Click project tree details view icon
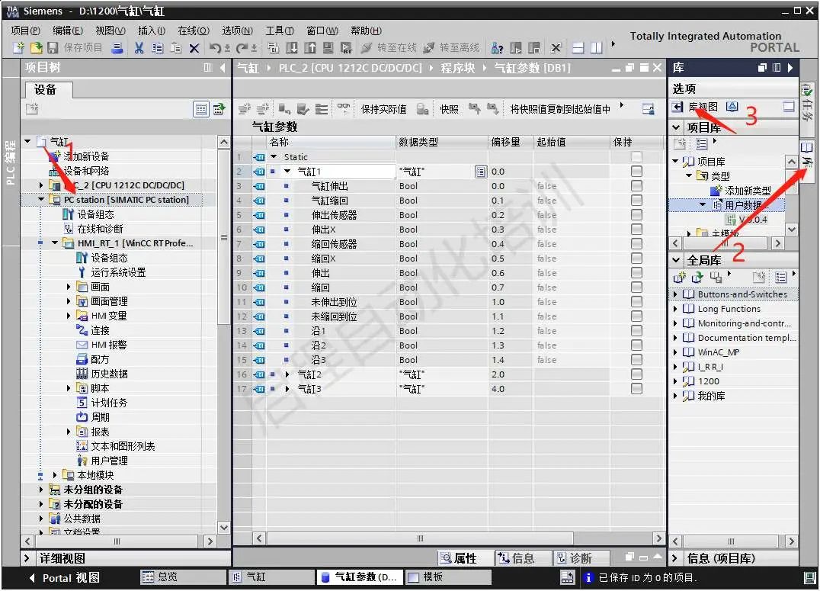This screenshot has height=591, width=820. click(x=201, y=109)
